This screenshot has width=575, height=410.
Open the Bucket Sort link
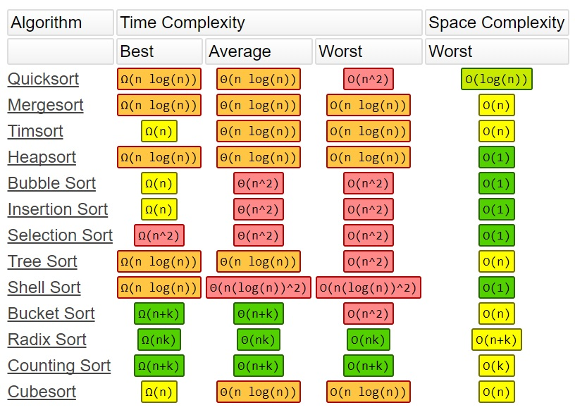[51, 313]
